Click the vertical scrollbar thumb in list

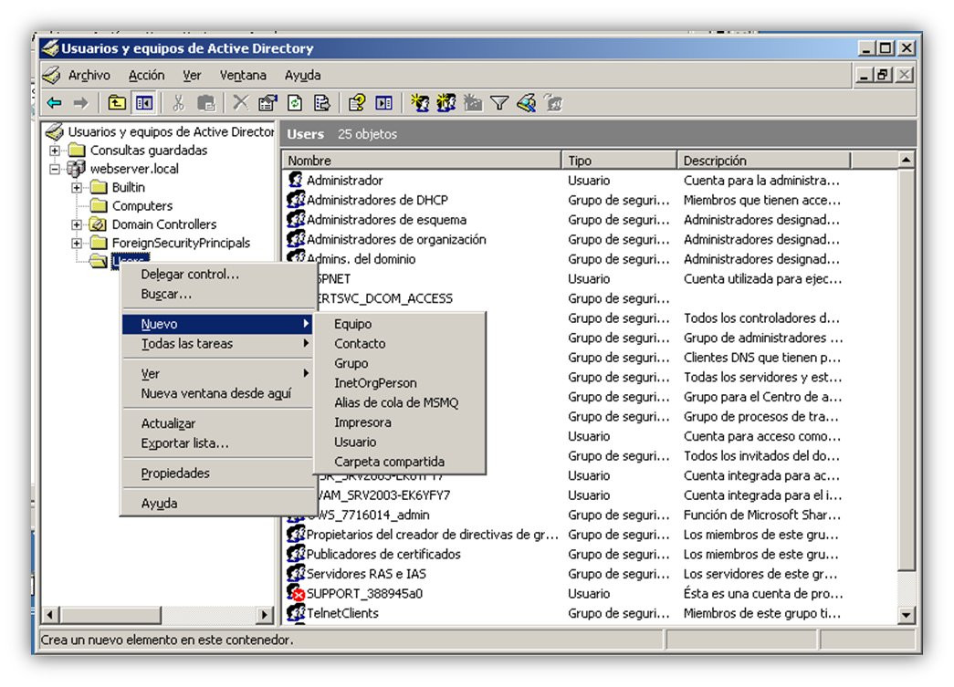pos(906,370)
